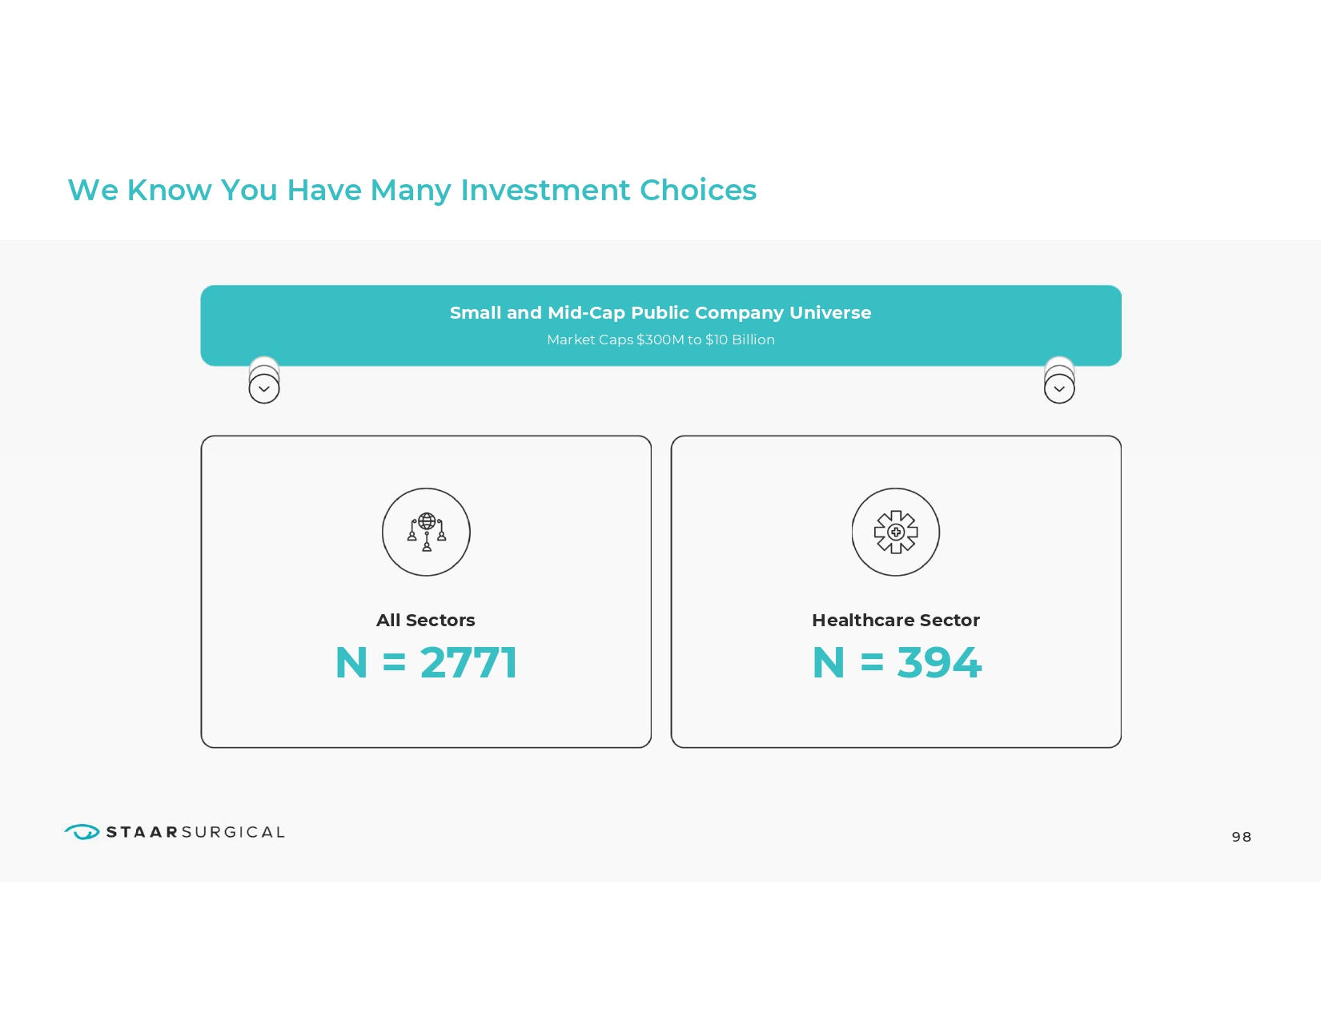Click the "N = 2771" value
Screen dimensions: 1321x1021
[x=426, y=663]
